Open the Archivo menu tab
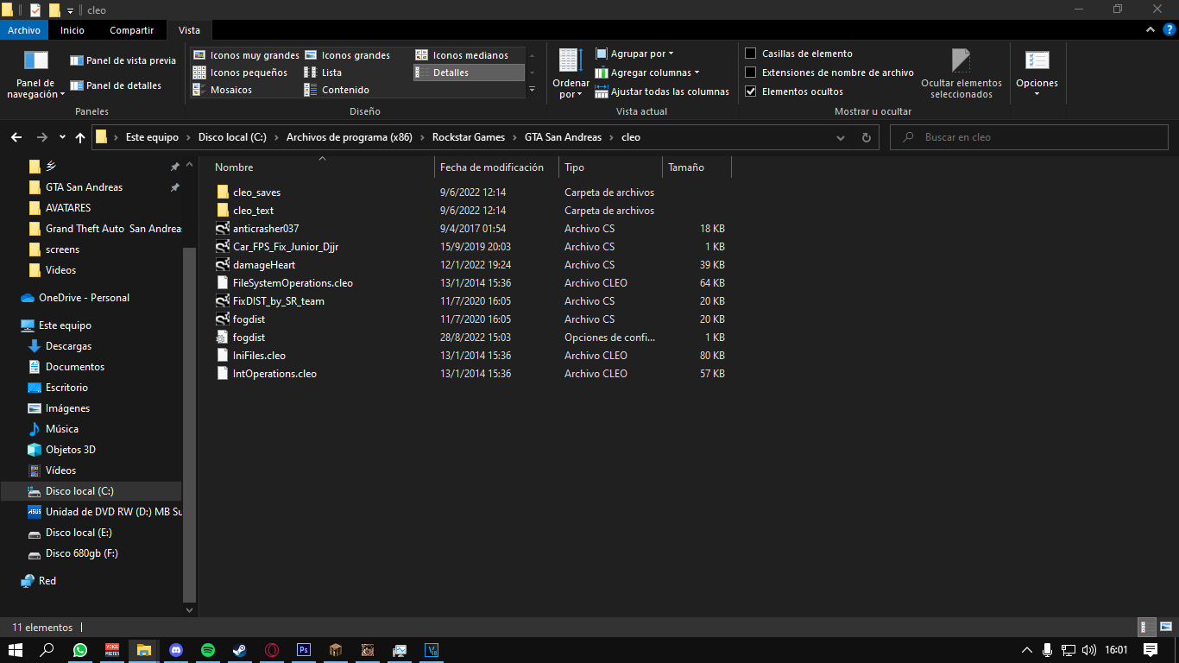This screenshot has height=663, width=1179. tap(24, 30)
